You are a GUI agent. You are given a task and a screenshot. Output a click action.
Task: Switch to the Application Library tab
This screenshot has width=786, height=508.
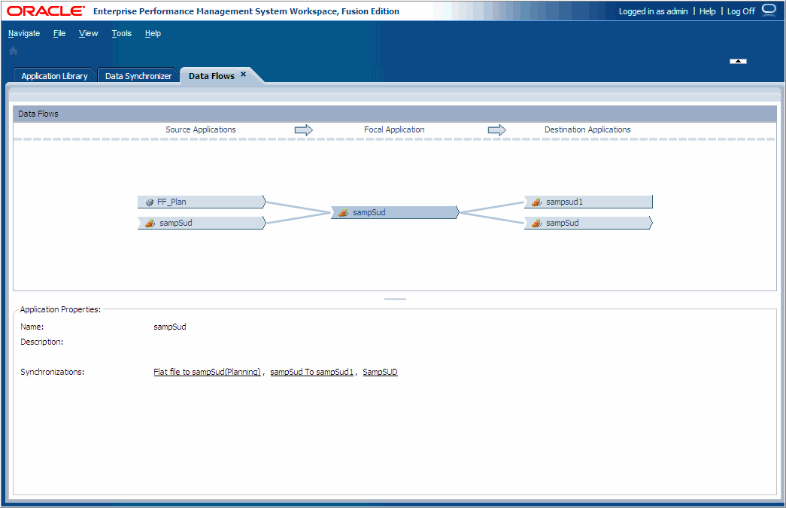click(x=54, y=75)
